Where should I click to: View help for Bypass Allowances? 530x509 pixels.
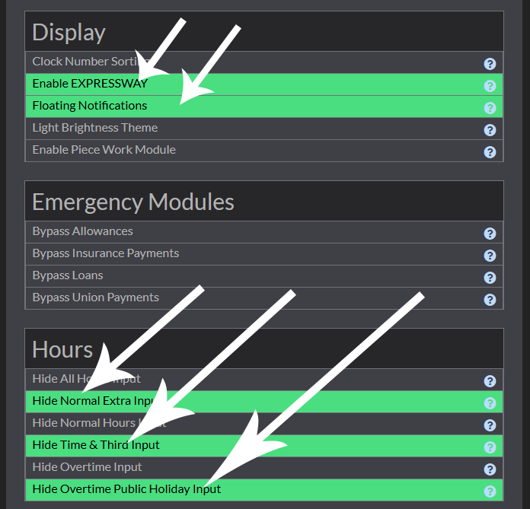(490, 234)
